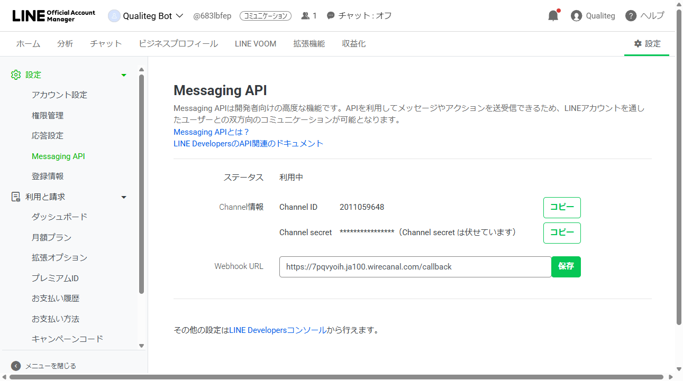Open the LINE Developersコンソール link
The width and height of the screenshot is (683, 381).
(278, 330)
